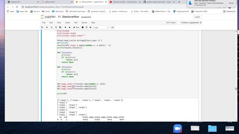The image size is (239, 134).
Task: Move selected cell down
Action: pos(70,28)
